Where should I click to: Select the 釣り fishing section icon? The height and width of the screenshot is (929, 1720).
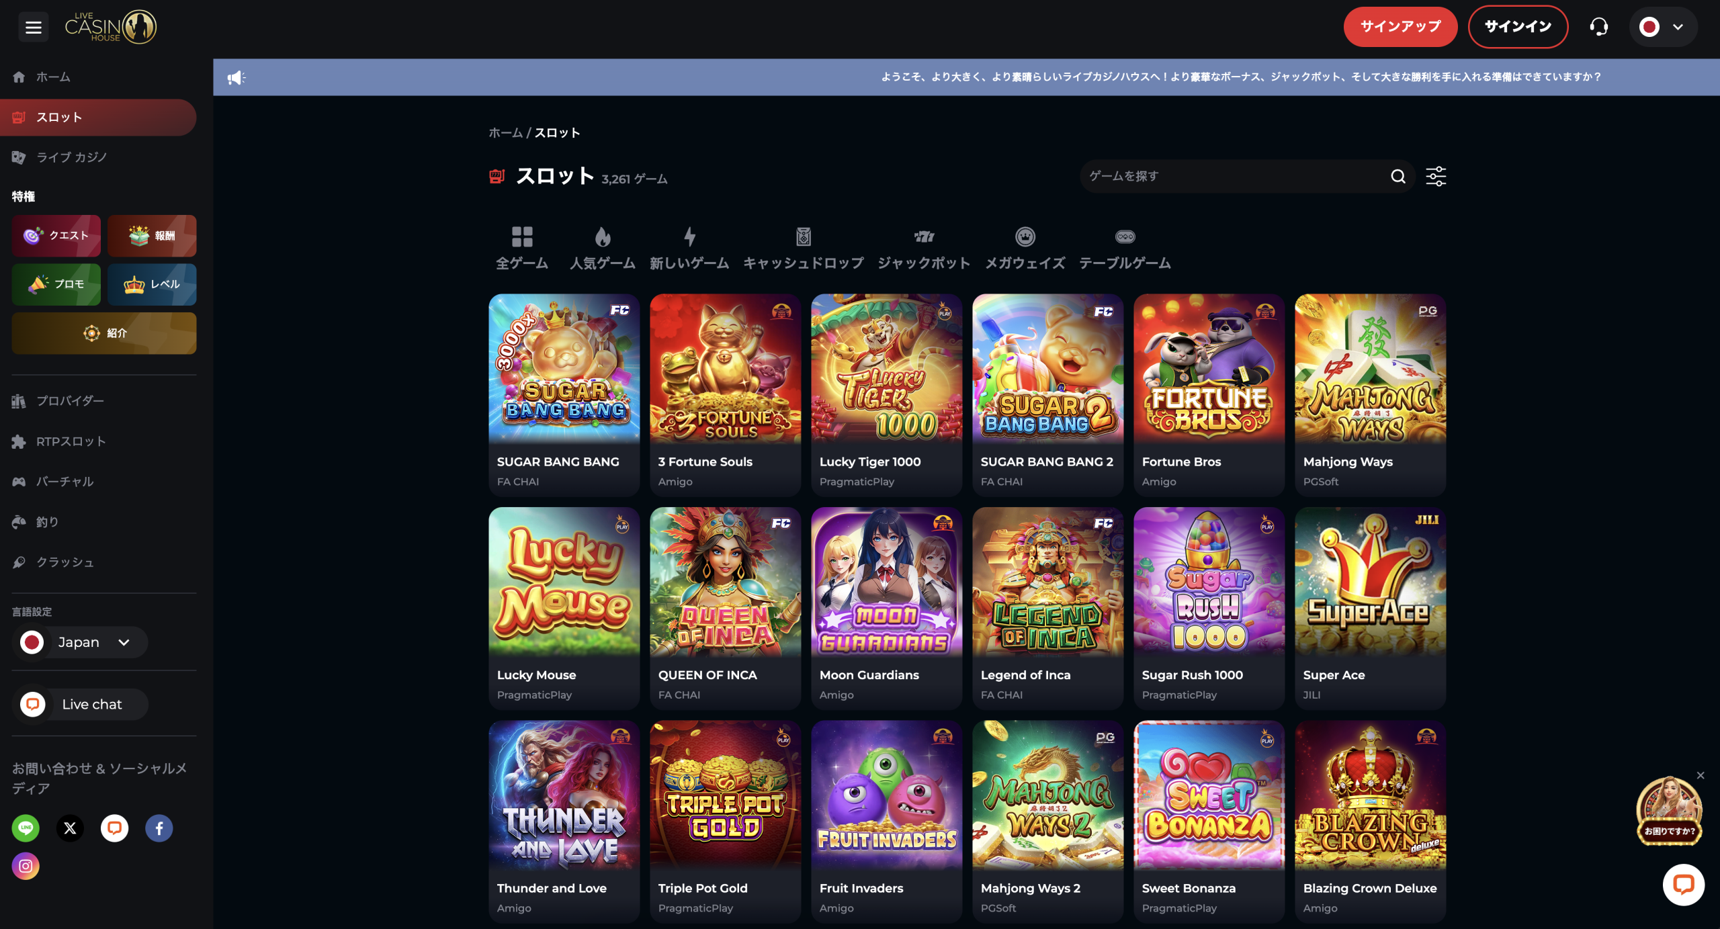click(x=19, y=521)
